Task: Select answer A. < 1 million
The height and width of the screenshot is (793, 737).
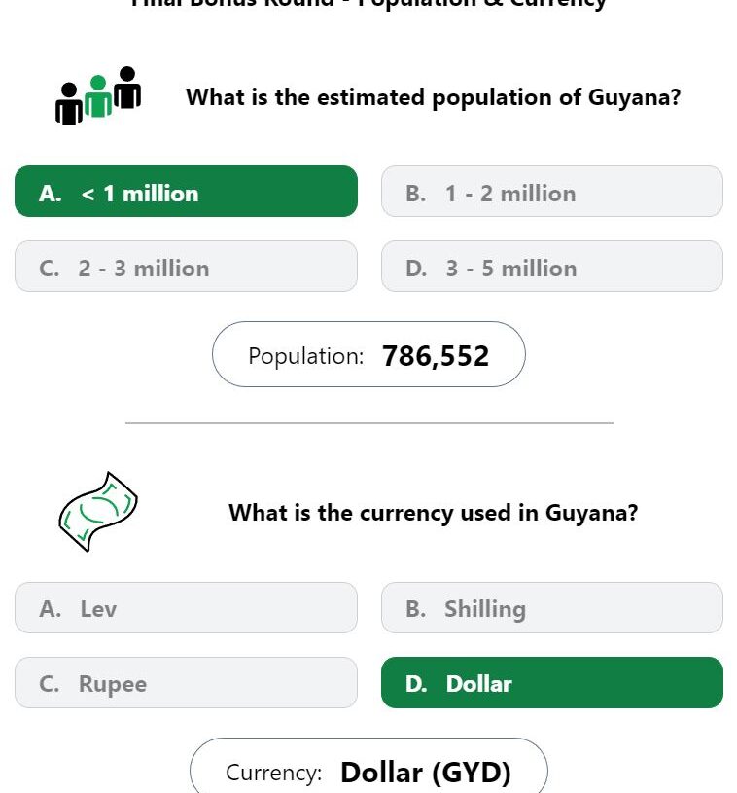Action: pyautogui.click(x=186, y=191)
